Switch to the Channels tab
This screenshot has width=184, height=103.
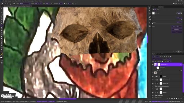(158, 54)
